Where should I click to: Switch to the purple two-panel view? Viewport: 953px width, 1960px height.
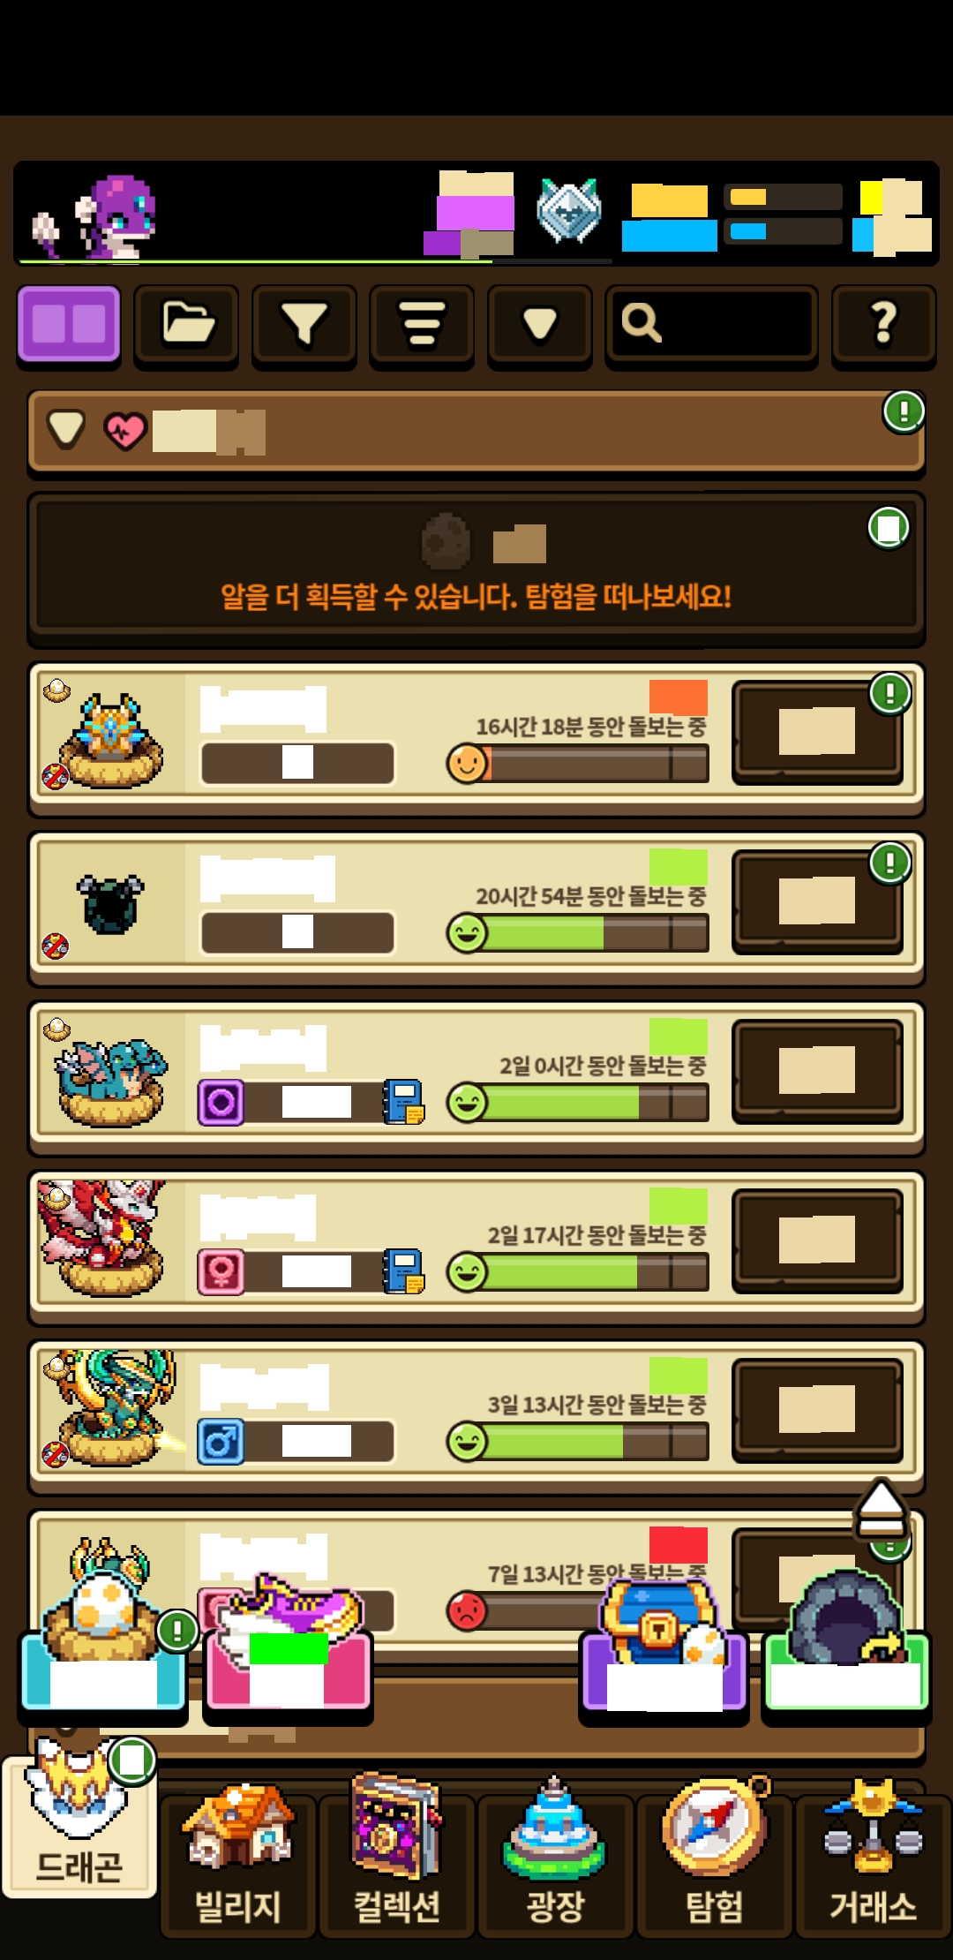pos(69,323)
